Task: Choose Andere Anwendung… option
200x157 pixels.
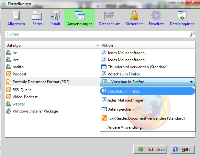Action: coord(148,127)
